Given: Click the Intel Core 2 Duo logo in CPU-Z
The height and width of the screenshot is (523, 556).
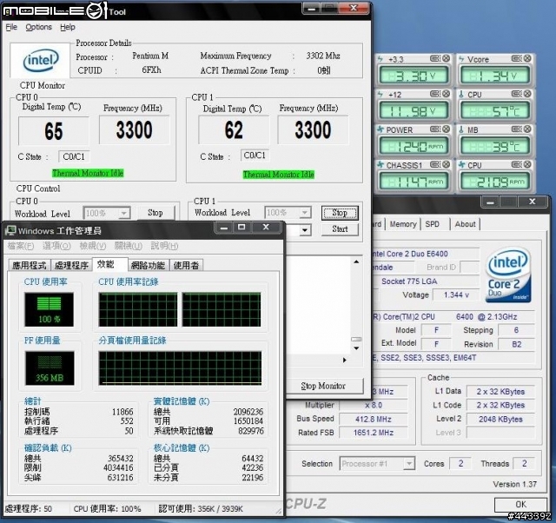Looking at the screenshot, I should tap(508, 275).
